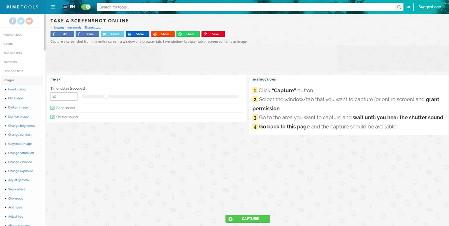Open the Adjust gamma tool
The width and height of the screenshot is (449, 226).
pyautogui.click(x=18, y=180)
